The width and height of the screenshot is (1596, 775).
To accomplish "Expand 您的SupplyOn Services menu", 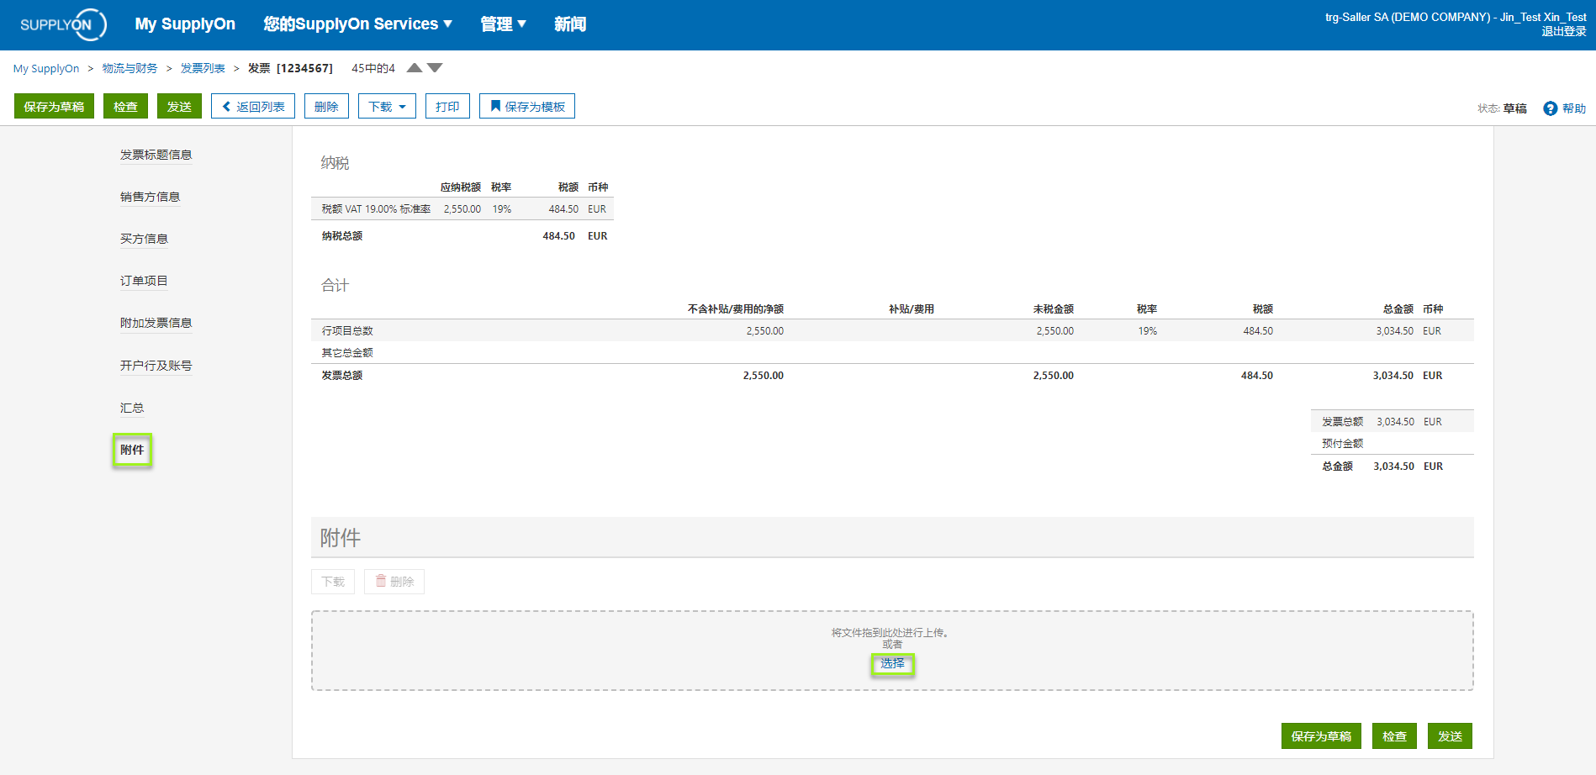I will tap(357, 24).
